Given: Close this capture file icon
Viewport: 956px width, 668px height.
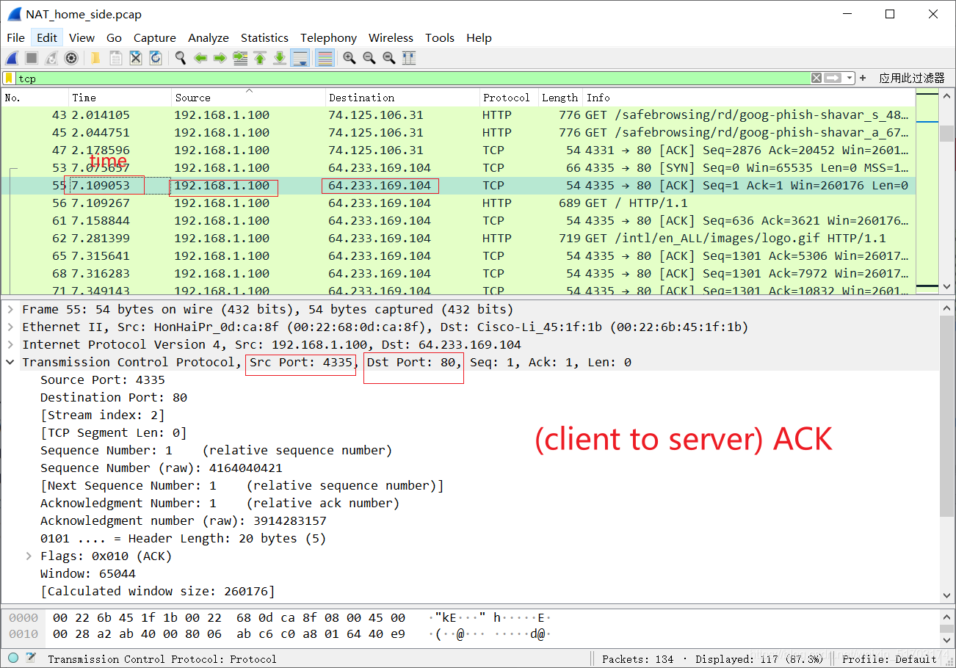Looking at the screenshot, I should pos(136,58).
